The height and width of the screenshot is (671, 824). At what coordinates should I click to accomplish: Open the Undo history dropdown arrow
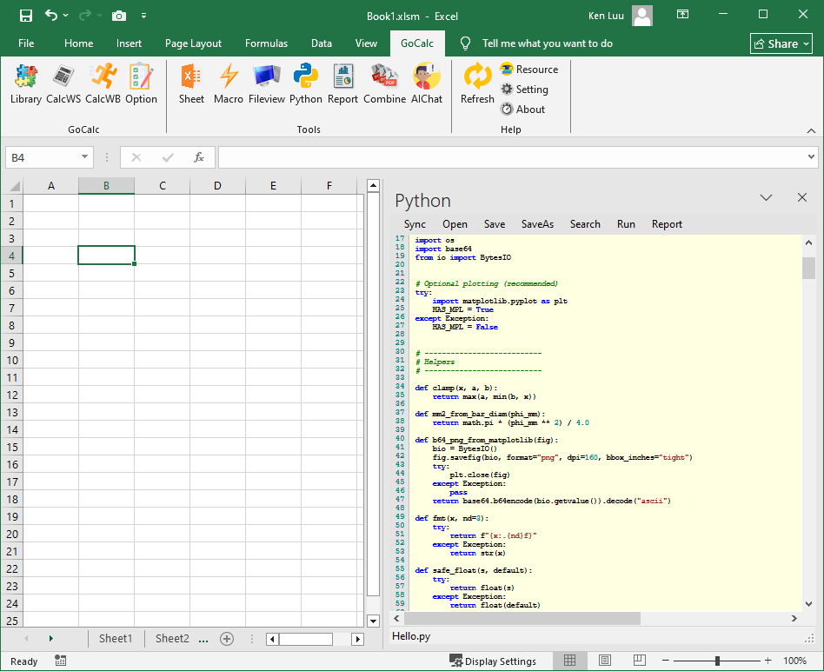coord(66,16)
